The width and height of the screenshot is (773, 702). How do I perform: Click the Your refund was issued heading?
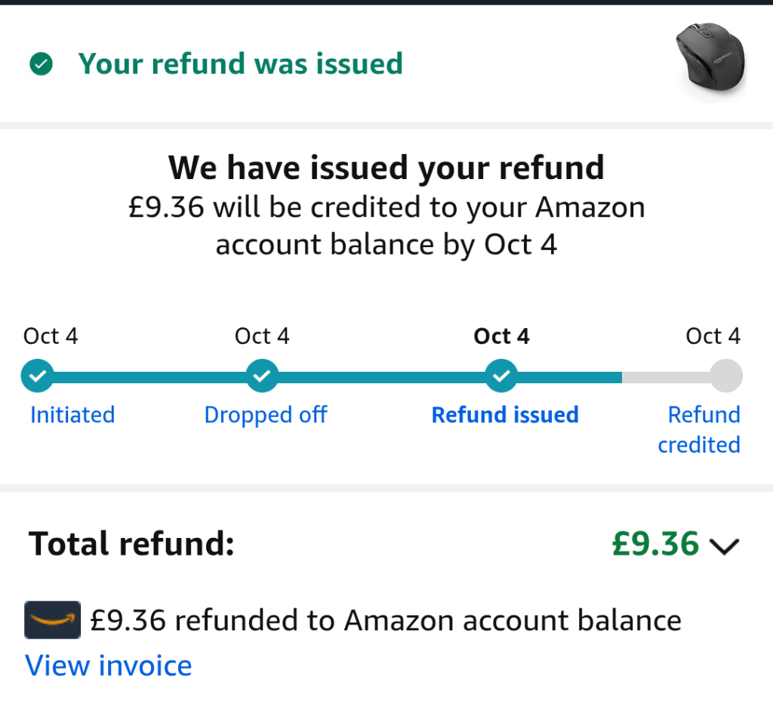coord(240,64)
